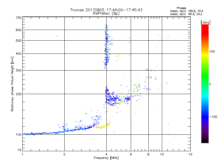Click the 'mean, sd,O: -89.9, 19.4' line

coord(186,11)
